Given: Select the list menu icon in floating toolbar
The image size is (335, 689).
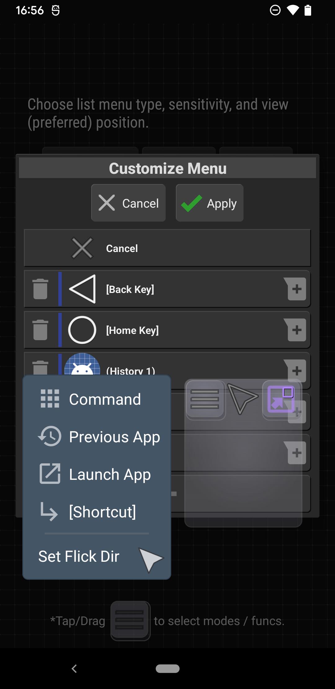Looking at the screenshot, I should 205,400.
